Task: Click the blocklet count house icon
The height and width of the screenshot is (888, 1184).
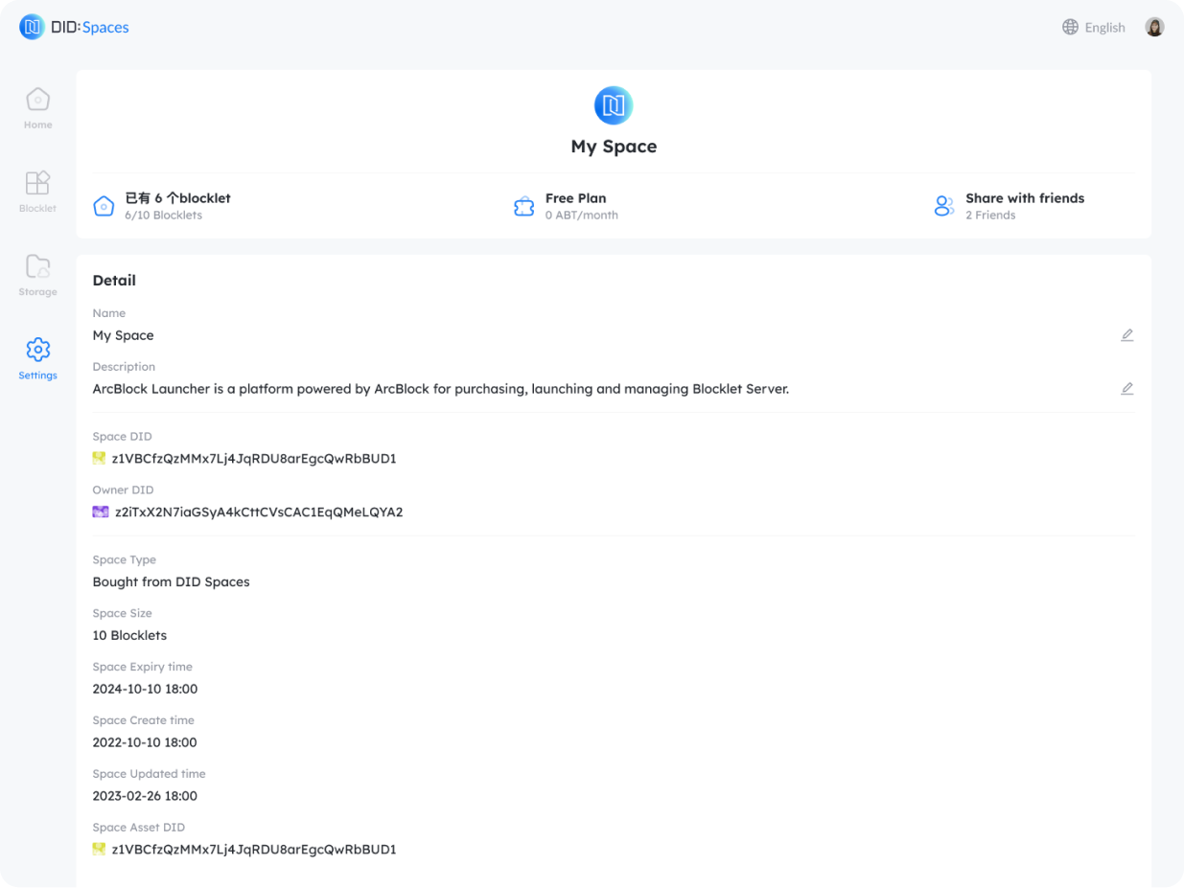Action: coord(104,206)
